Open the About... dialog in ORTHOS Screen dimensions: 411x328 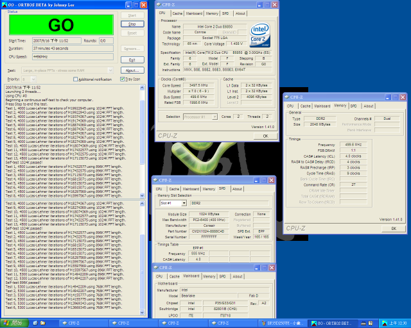pyautogui.click(x=132, y=70)
